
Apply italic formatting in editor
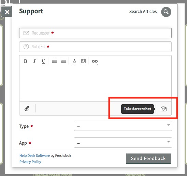(x=34, y=61)
